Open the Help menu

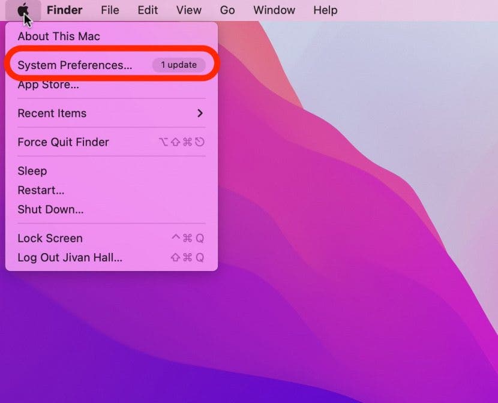coord(325,10)
